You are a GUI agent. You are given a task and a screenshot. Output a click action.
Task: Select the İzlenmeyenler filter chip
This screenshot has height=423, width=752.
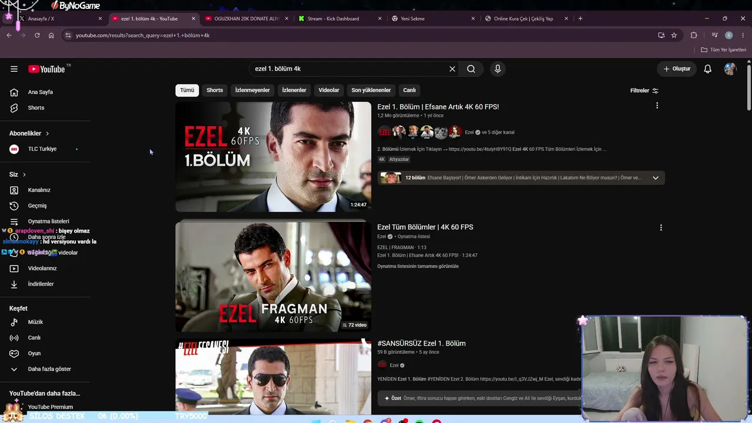(x=253, y=90)
